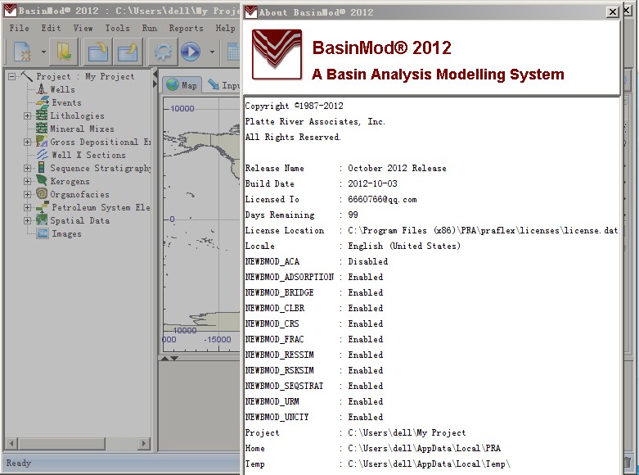Open the dropdown arrow beside Run button

click(x=212, y=52)
